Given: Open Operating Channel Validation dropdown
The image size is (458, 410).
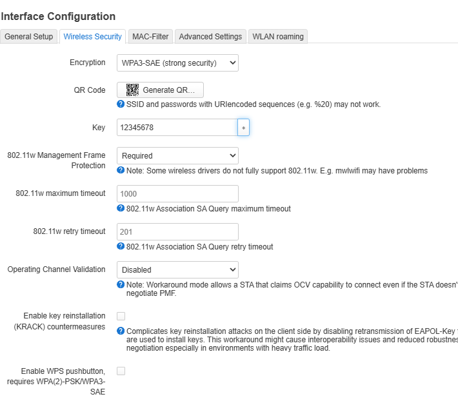Looking at the screenshot, I should (177, 269).
